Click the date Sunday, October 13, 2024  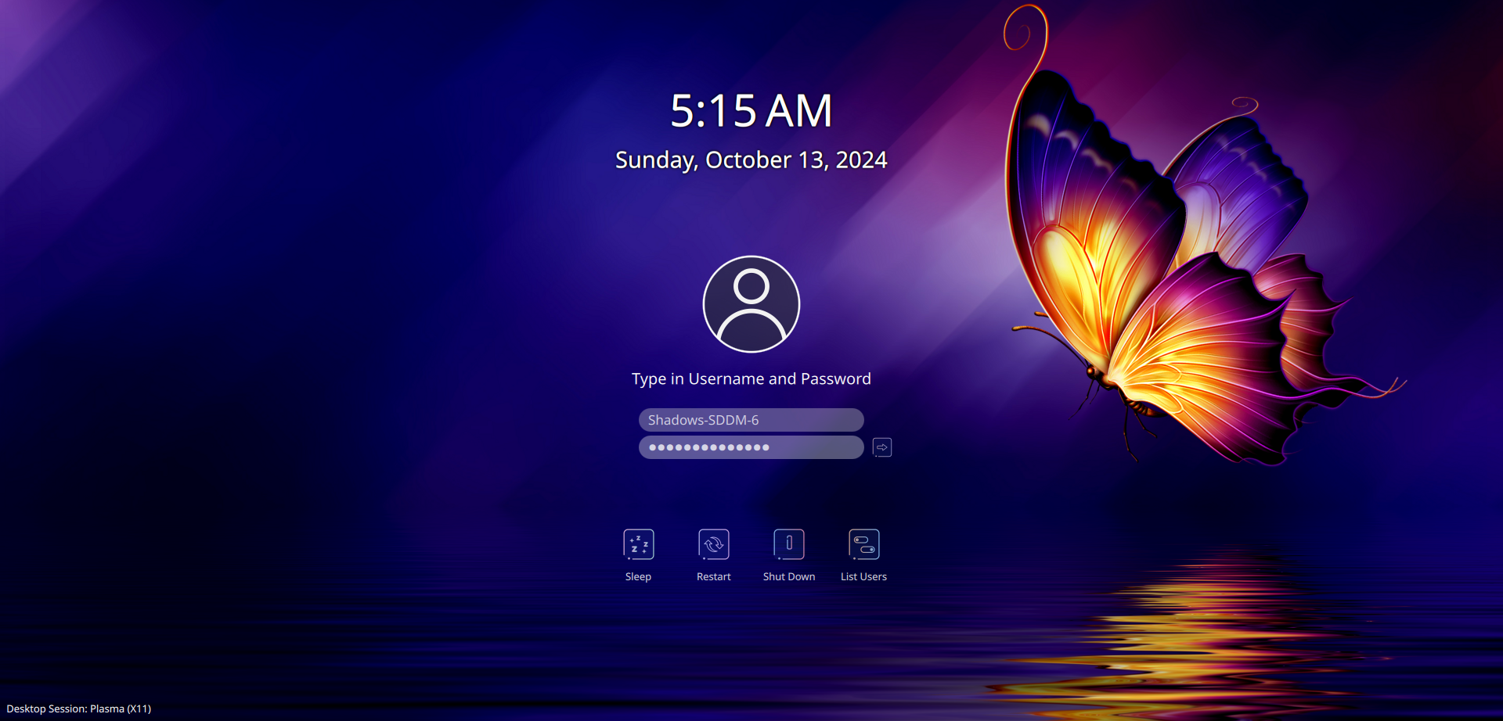pos(751,160)
